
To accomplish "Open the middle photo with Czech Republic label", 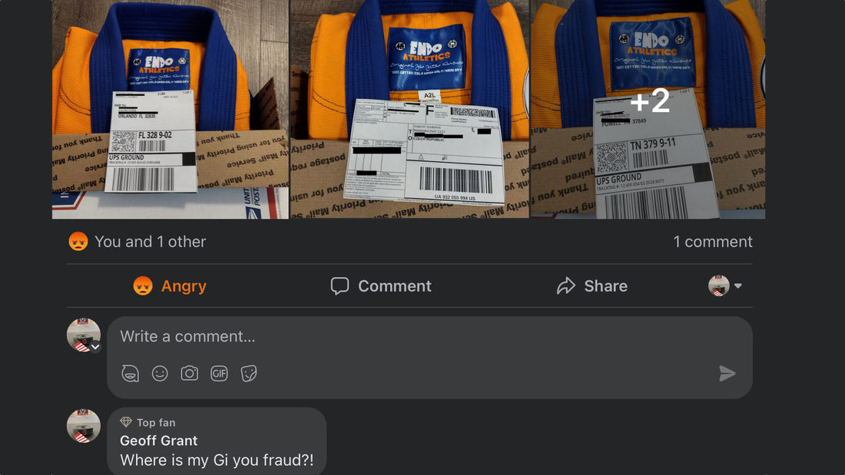I will [409, 109].
